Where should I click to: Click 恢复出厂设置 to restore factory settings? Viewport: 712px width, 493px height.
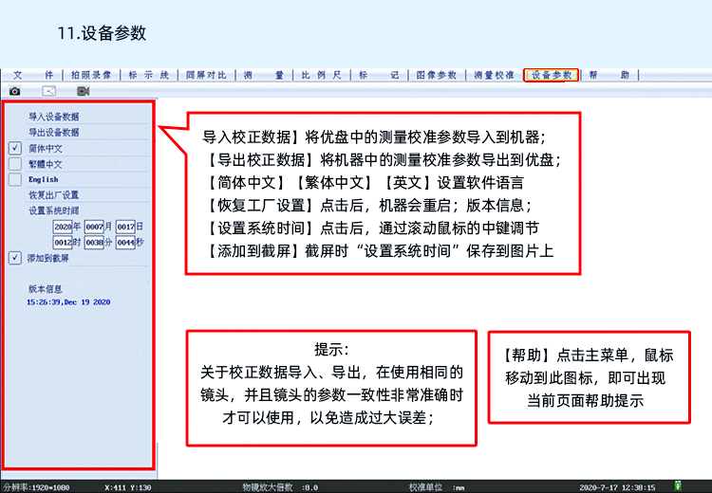53,195
